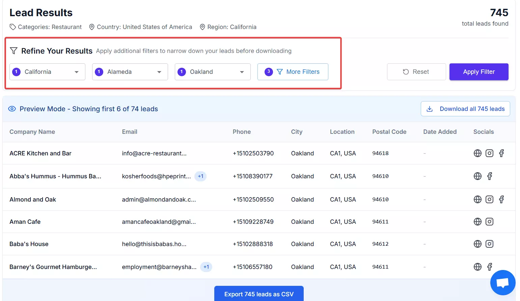Click the pin icon next to Country
Screen dimensions: 520x301
coord(91,27)
